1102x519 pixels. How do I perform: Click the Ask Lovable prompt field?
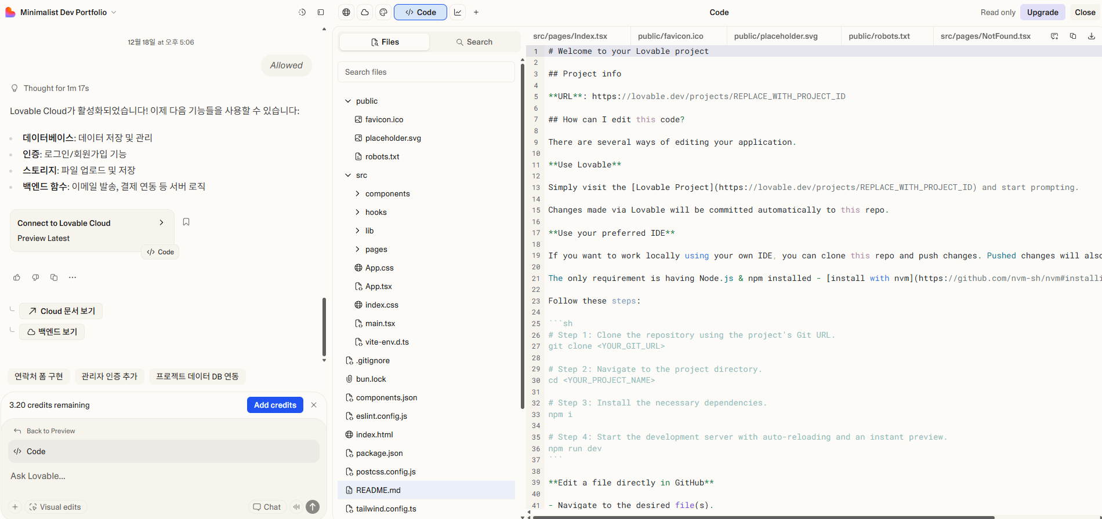(x=164, y=476)
